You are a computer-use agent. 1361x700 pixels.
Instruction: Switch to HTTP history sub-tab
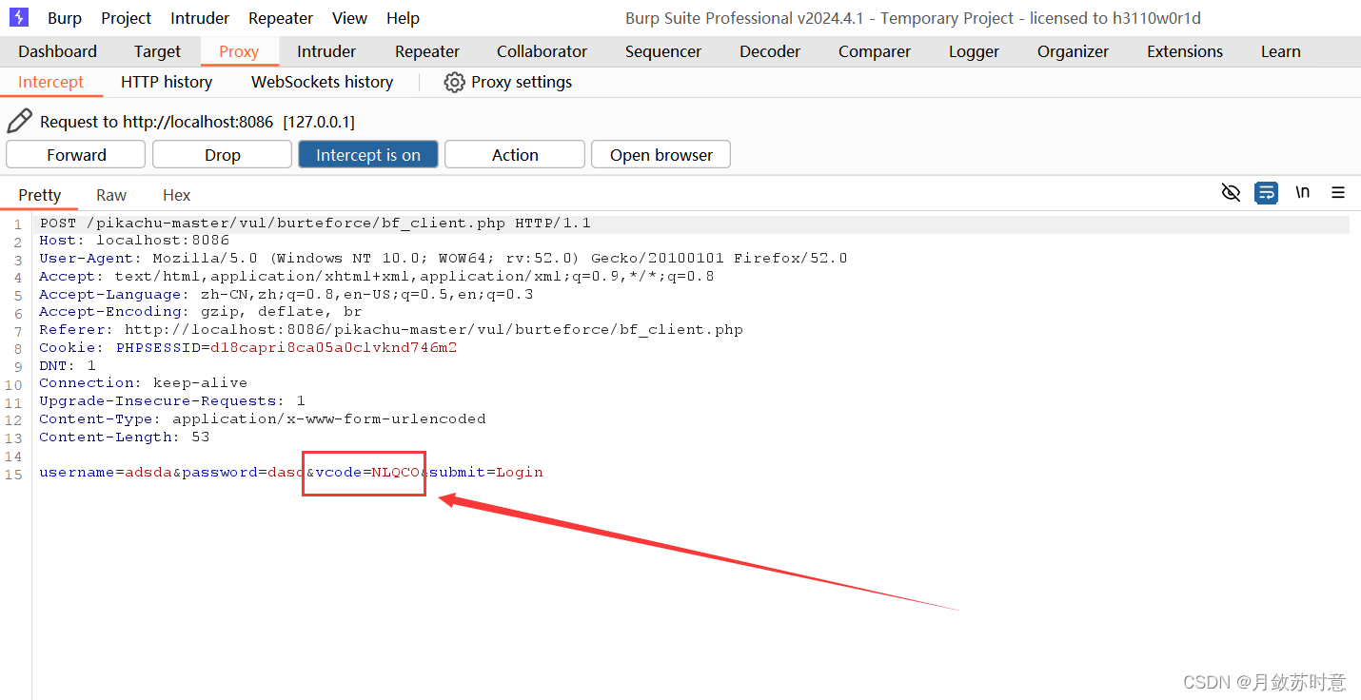tap(167, 82)
